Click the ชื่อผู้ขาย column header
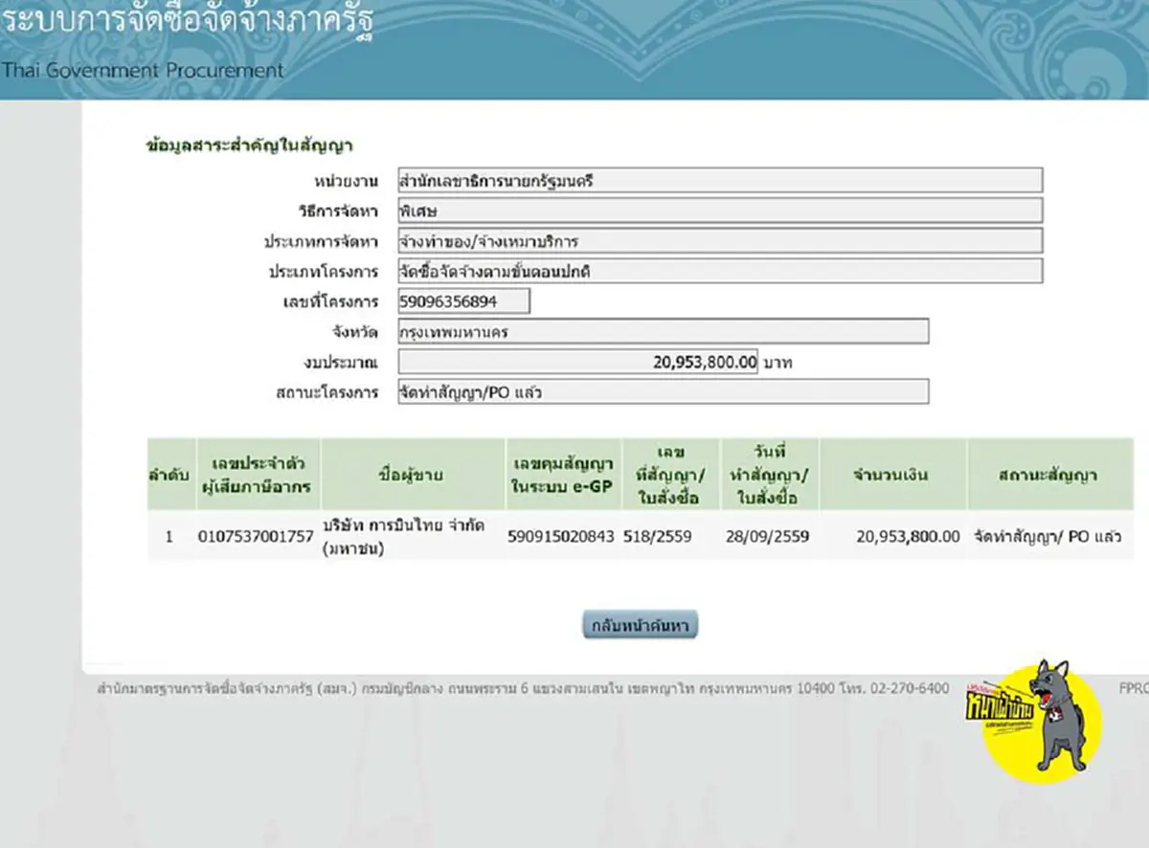The height and width of the screenshot is (848, 1149). coord(412,474)
